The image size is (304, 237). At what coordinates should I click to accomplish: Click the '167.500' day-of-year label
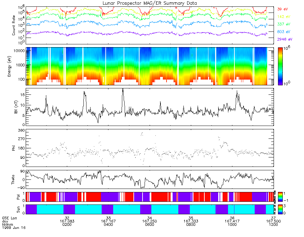(273, 221)
